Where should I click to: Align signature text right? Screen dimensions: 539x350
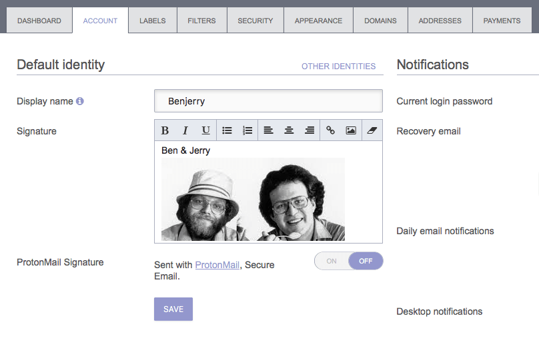(310, 130)
